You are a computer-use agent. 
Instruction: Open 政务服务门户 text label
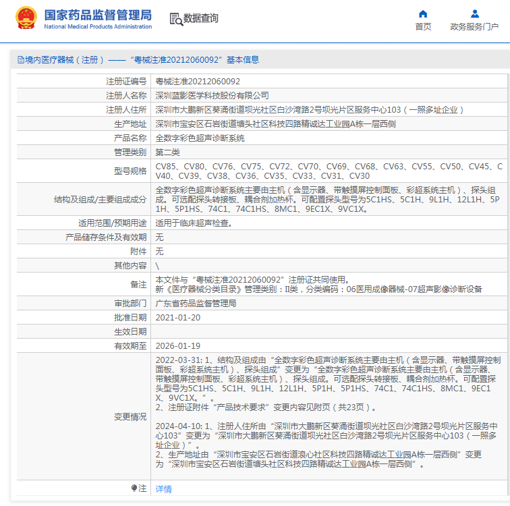pyautogui.click(x=474, y=27)
